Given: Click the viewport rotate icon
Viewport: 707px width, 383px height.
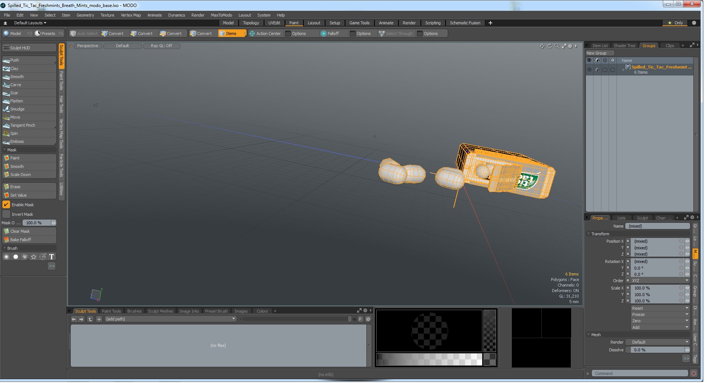Looking at the screenshot, I should point(549,46).
